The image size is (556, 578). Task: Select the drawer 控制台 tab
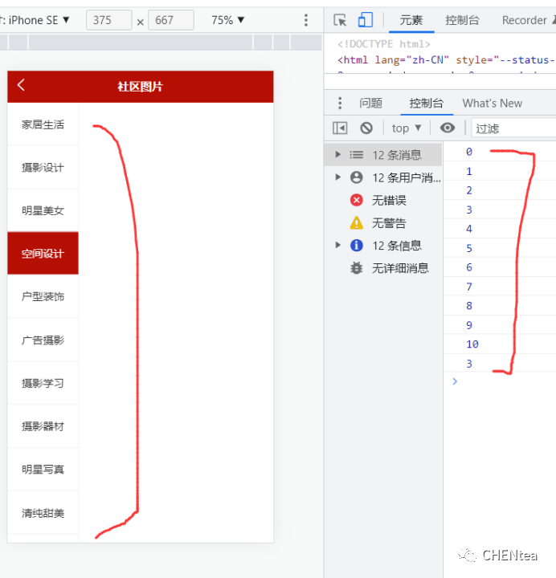point(426,104)
